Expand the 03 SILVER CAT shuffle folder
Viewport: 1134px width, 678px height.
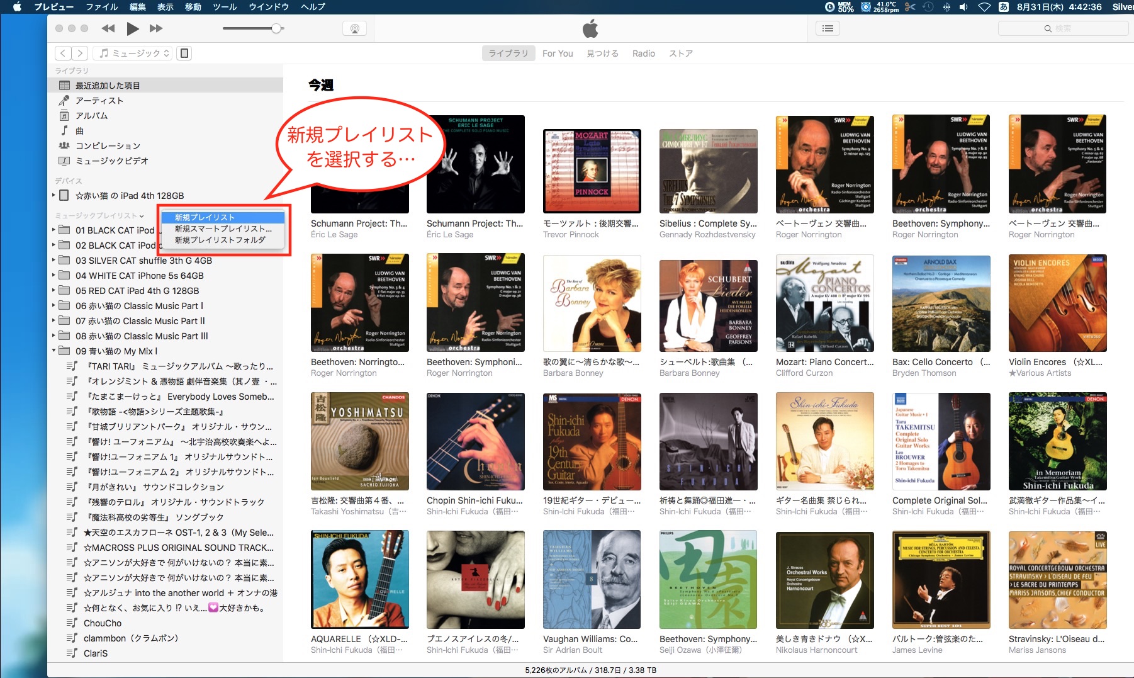(53, 261)
